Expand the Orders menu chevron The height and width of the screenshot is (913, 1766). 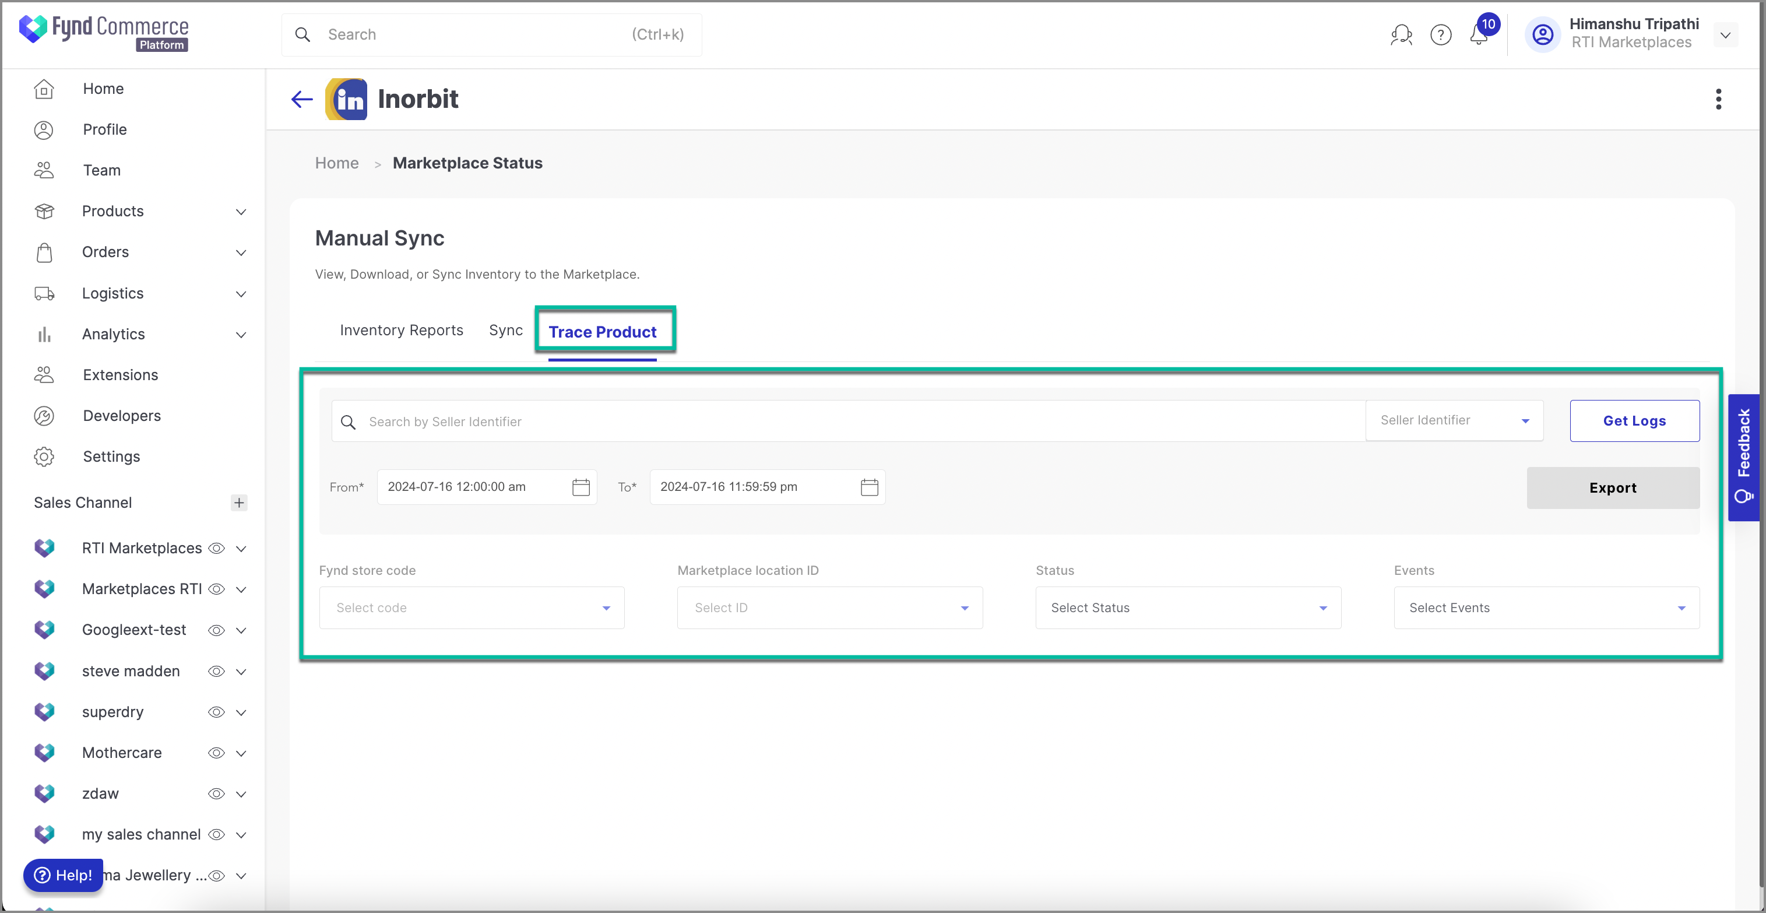click(x=241, y=253)
